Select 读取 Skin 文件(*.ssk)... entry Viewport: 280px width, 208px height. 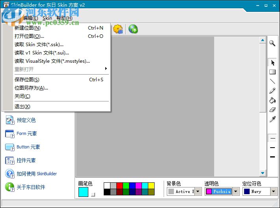62,45
